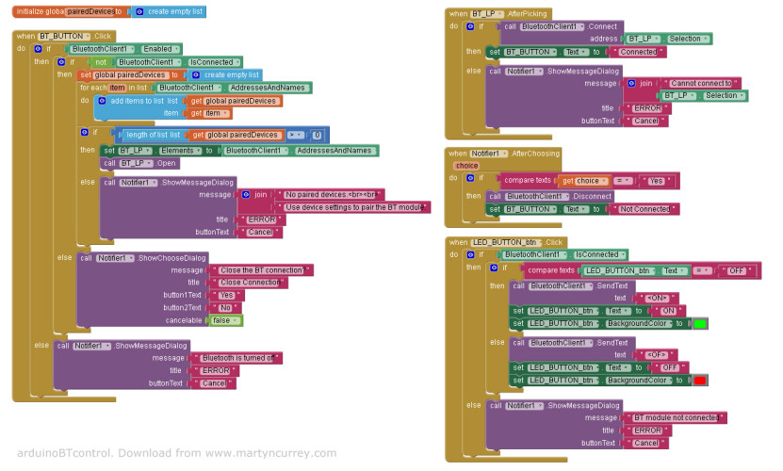
Task: Click the number 0 block in length comparison
Action: (318, 135)
